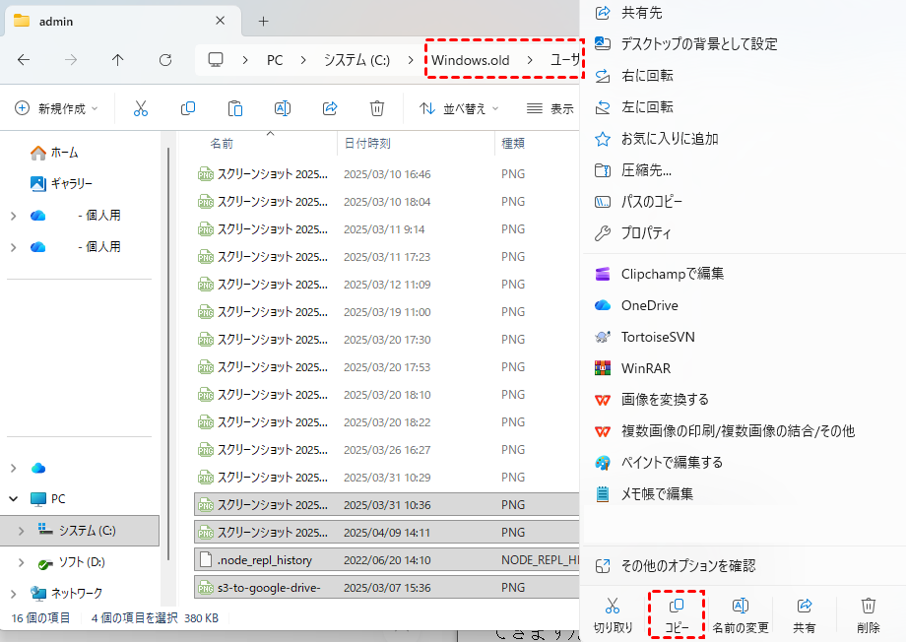
Task: Expand the システム (C:) tree node
Action: pos(23,531)
